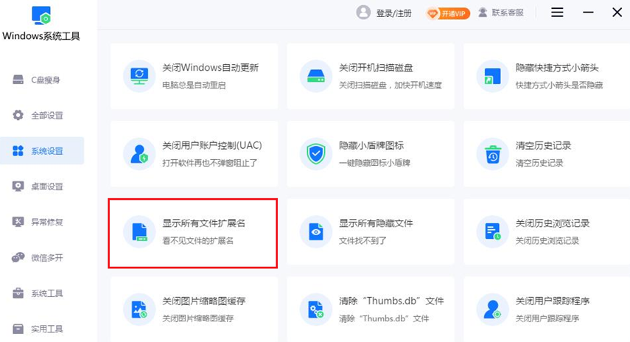This screenshot has height=342, width=630.
Task: Click the 联系客服 link
Action: click(x=508, y=13)
